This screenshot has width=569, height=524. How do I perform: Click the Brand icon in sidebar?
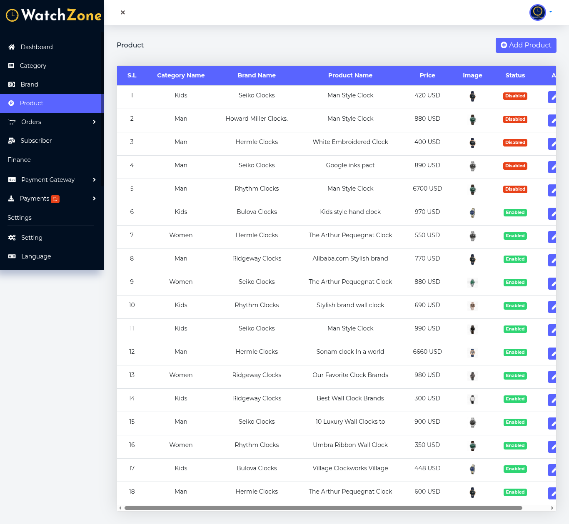(x=12, y=84)
